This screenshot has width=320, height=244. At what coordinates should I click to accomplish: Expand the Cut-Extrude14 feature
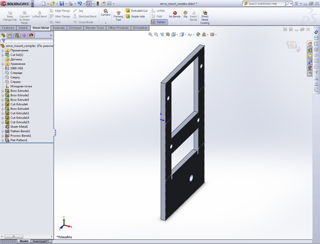tap(2, 118)
